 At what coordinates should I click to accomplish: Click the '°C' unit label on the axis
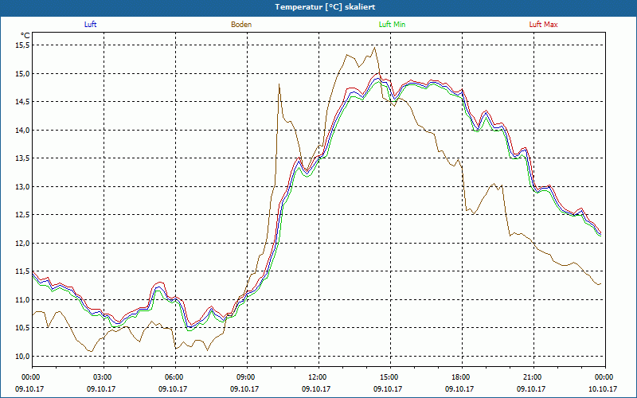tap(25, 36)
